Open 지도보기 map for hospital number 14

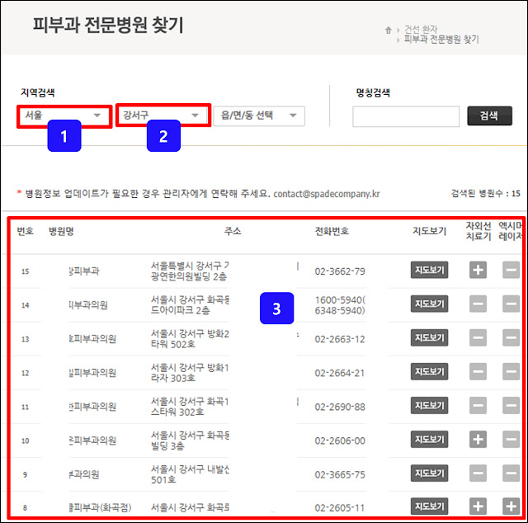click(x=429, y=304)
